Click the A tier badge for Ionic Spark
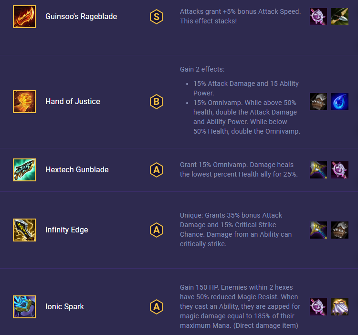The width and height of the screenshot is (358, 335). pos(157,307)
